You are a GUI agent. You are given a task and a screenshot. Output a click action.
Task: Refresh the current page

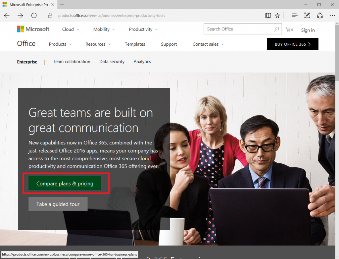click(x=34, y=16)
